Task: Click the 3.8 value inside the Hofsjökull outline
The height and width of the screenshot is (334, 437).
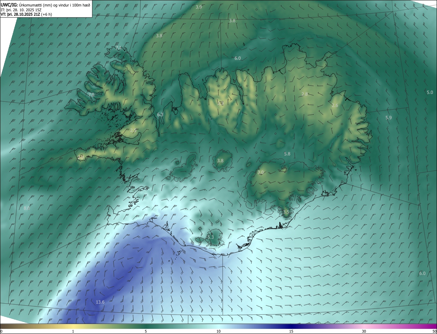Action: click(220, 161)
